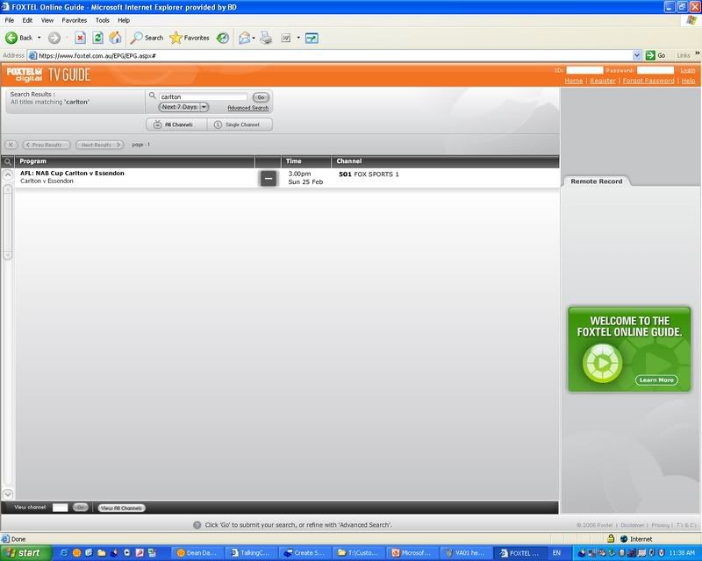Image resolution: width=702 pixels, height=561 pixels.
Task: Click the first-page arrow button
Action: tap(11, 145)
